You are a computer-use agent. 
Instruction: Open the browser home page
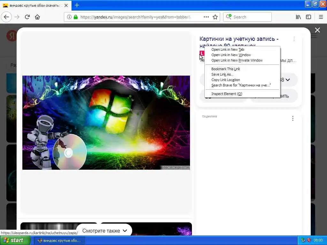coord(37,17)
